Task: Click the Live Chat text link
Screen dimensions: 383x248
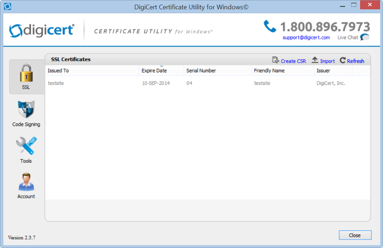Action: [x=348, y=38]
